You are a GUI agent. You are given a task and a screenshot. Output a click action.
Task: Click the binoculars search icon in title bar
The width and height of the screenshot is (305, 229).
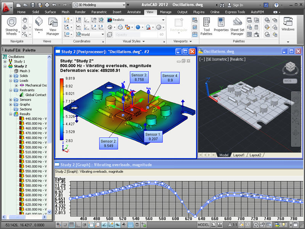click(222, 5)
